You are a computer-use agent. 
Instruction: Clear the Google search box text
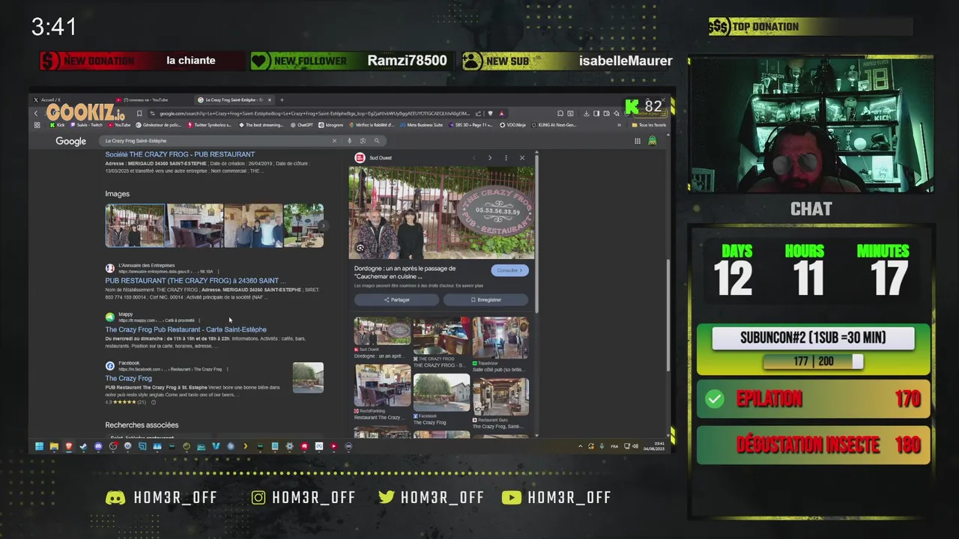[334, 141]
